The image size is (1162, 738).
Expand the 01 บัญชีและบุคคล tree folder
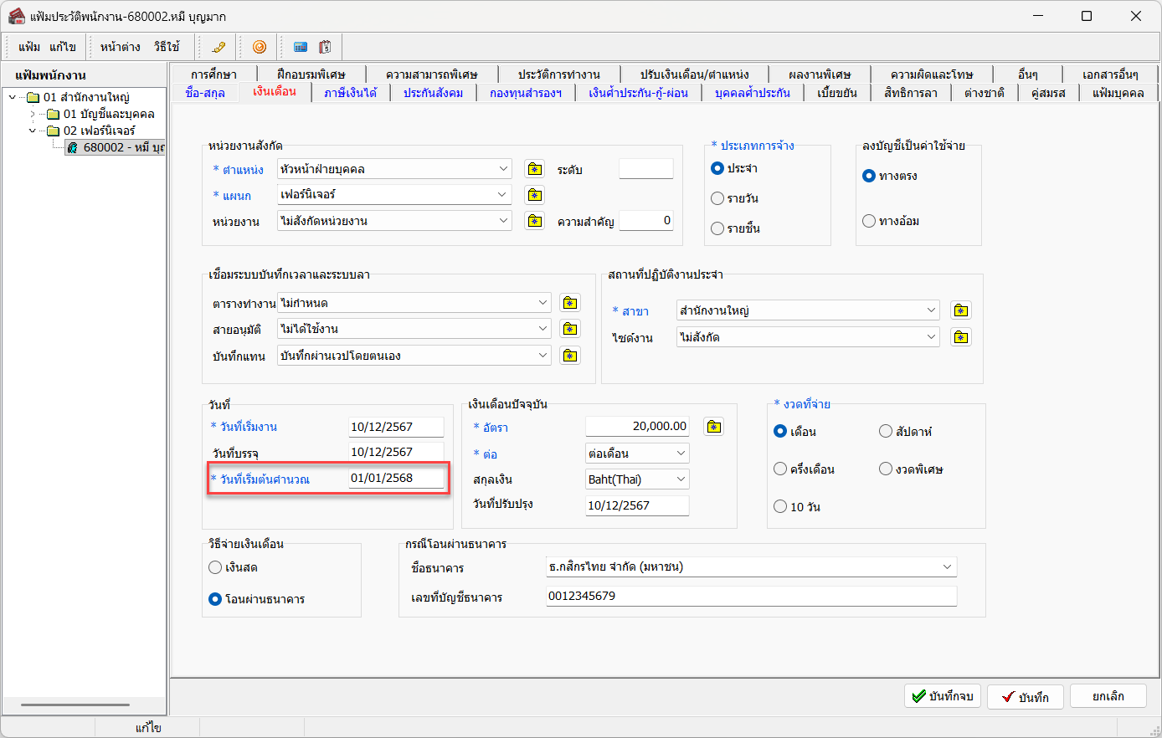click(x=33, y=114)
